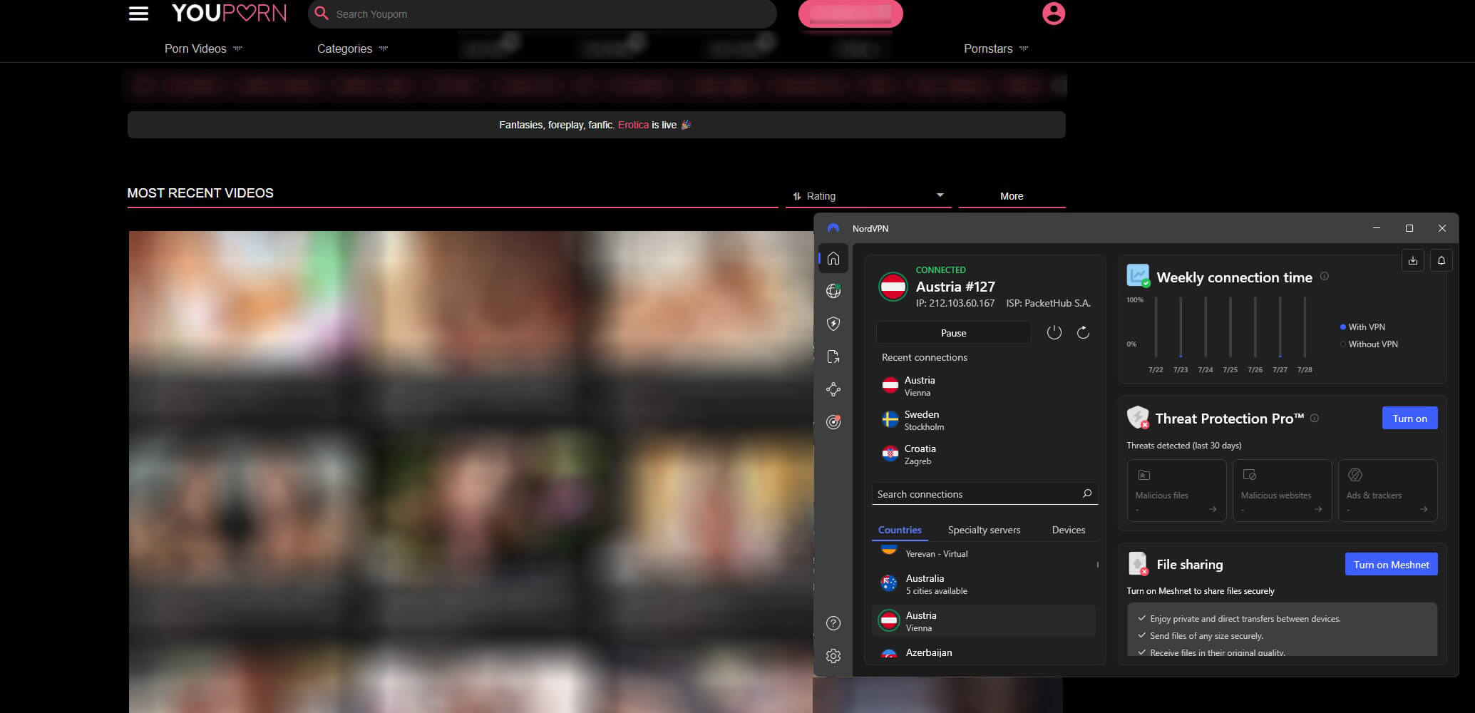Open the file sharing sidebar icon
This screenshot has width=1475, height=713.
[x=833, y=356]
